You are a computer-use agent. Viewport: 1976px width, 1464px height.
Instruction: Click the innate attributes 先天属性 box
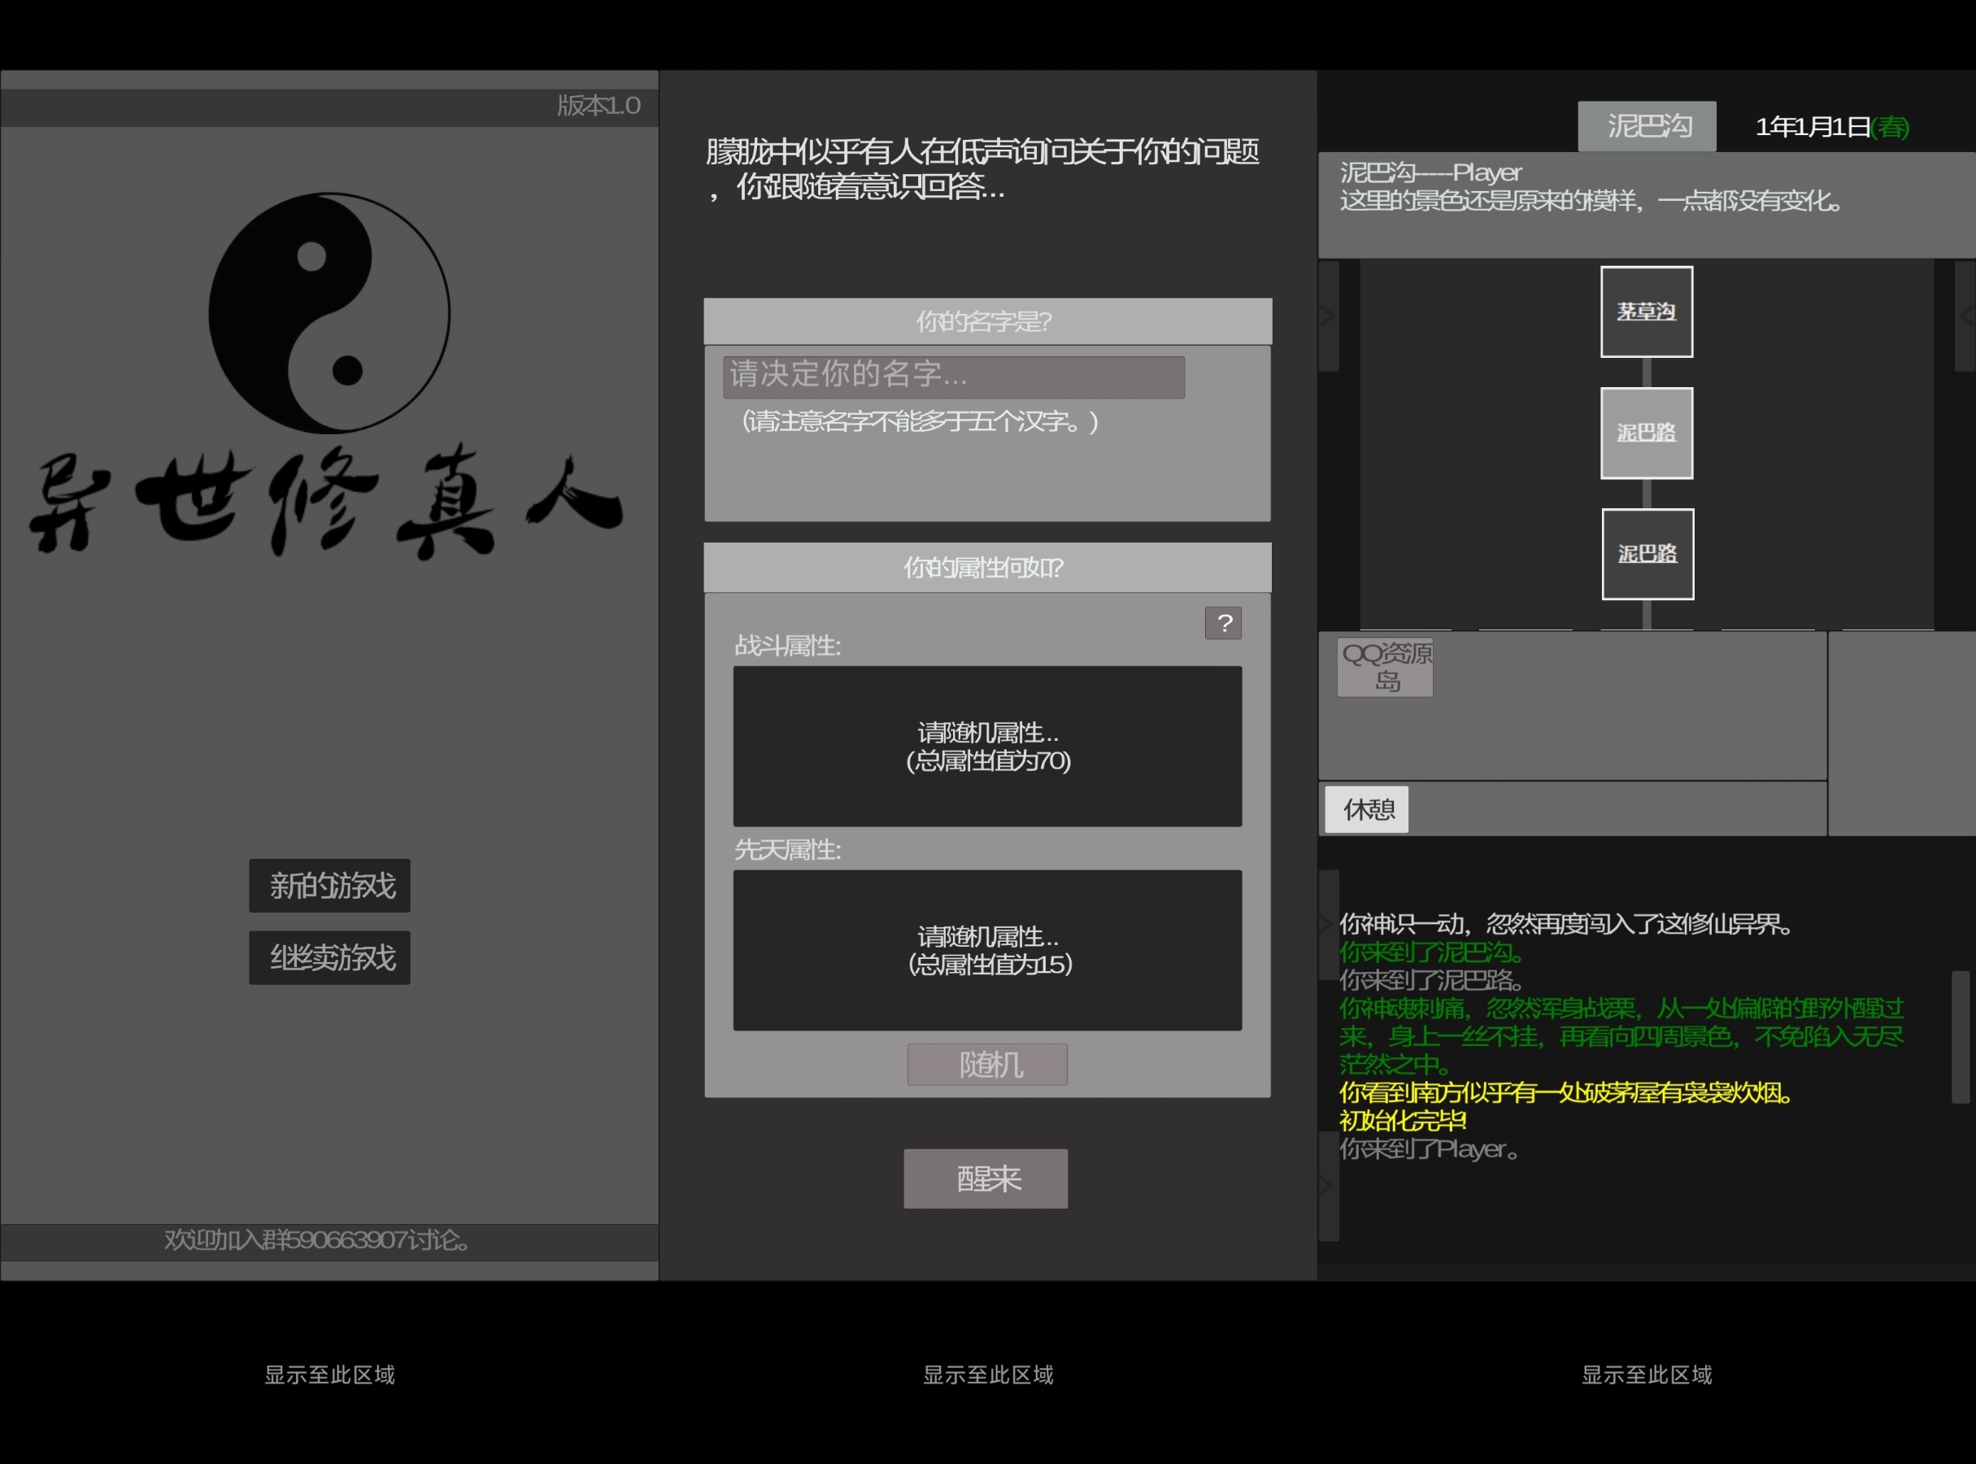987,950
